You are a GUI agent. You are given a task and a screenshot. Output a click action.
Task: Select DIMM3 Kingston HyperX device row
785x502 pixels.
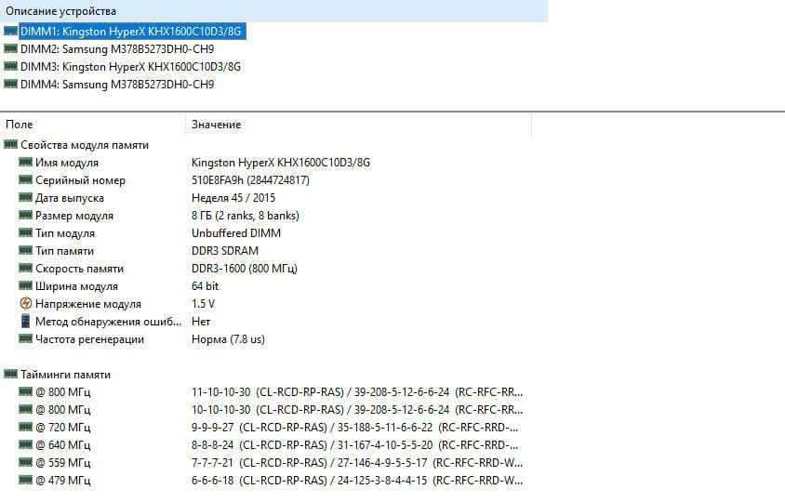point(130,67)
